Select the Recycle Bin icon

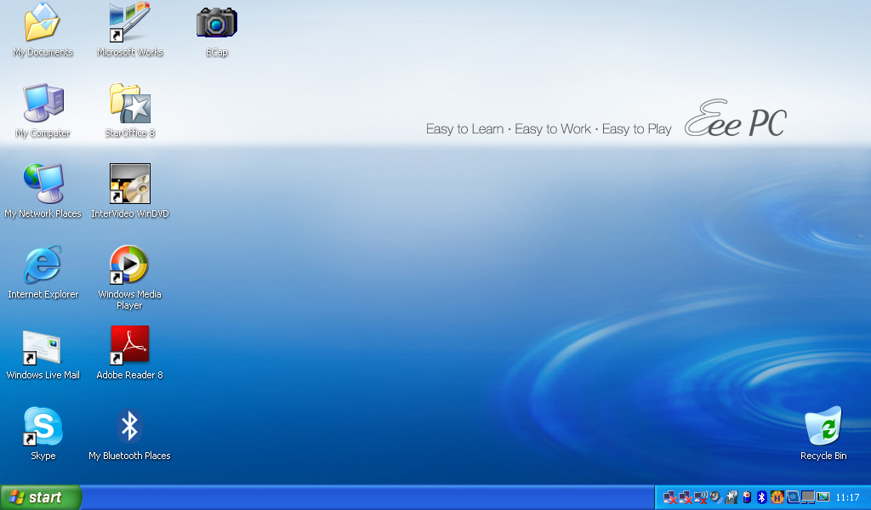click(x=823, y=426)
